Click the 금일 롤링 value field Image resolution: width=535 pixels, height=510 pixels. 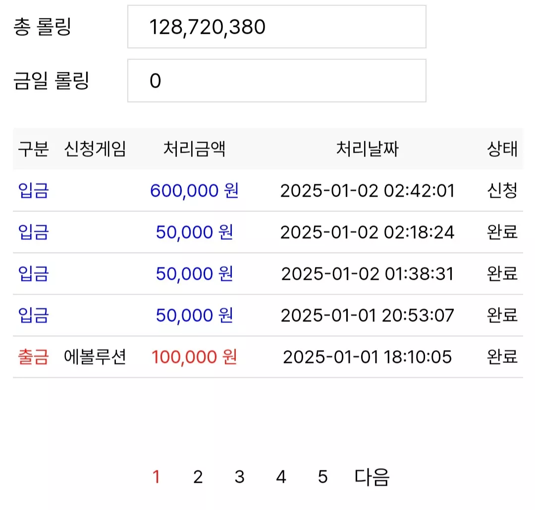pos(277,81)
